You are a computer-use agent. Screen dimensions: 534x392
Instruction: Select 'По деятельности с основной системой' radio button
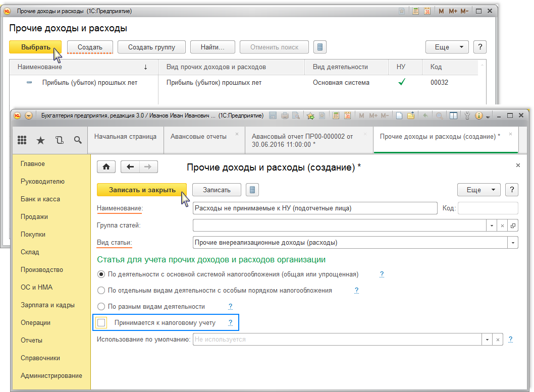(x=101, y=274)
